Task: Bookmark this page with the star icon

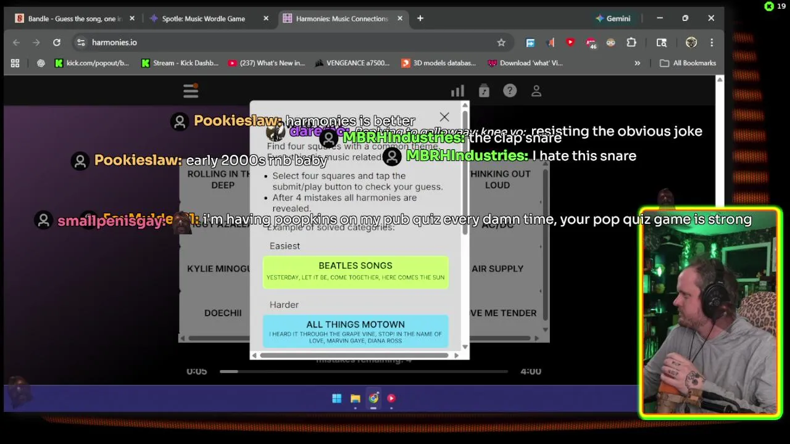Action: [501, 43]
